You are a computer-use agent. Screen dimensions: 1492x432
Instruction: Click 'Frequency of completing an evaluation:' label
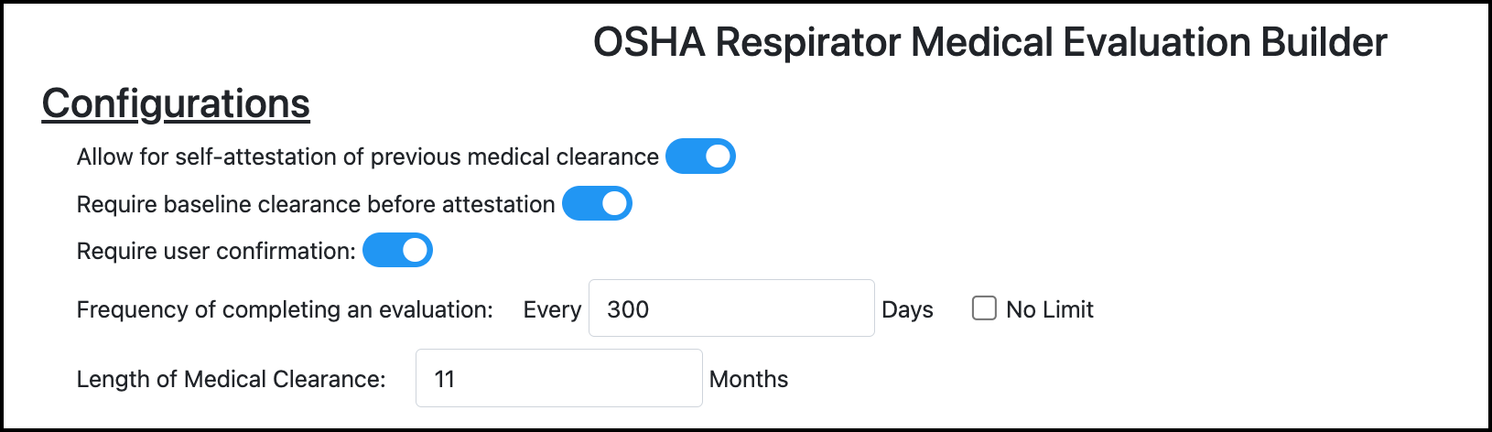tap(285, 310)
